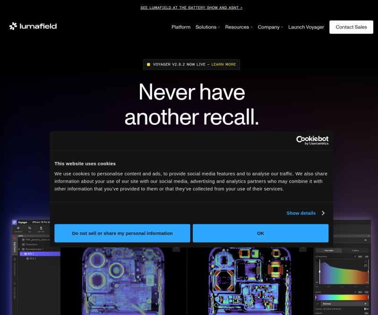Click the Voyager app logo icon
Screen dimensions: 378x315
click(15, 222)
